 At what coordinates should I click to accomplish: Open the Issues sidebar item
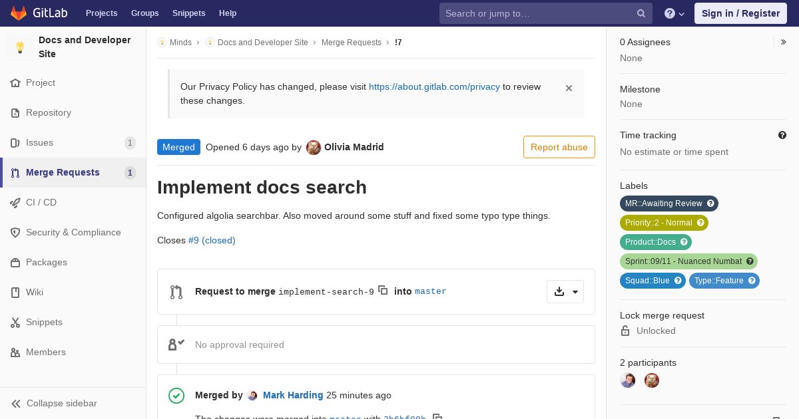73,143
